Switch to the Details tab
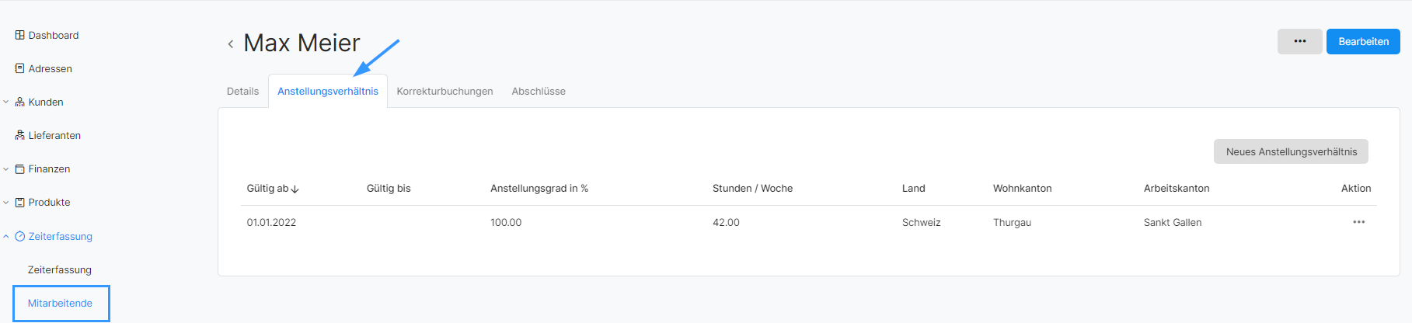1412x323 pixels. (x=242, y=91)
